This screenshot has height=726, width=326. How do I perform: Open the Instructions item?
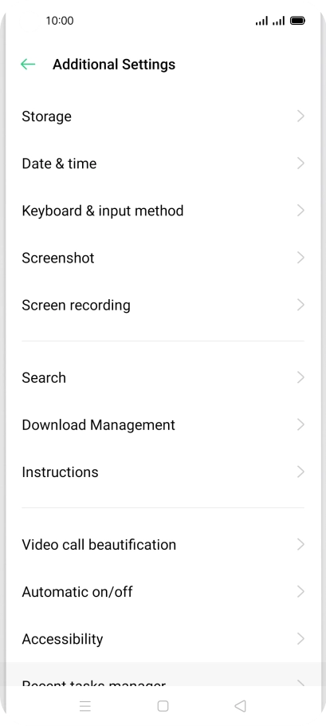coord(163,472)
